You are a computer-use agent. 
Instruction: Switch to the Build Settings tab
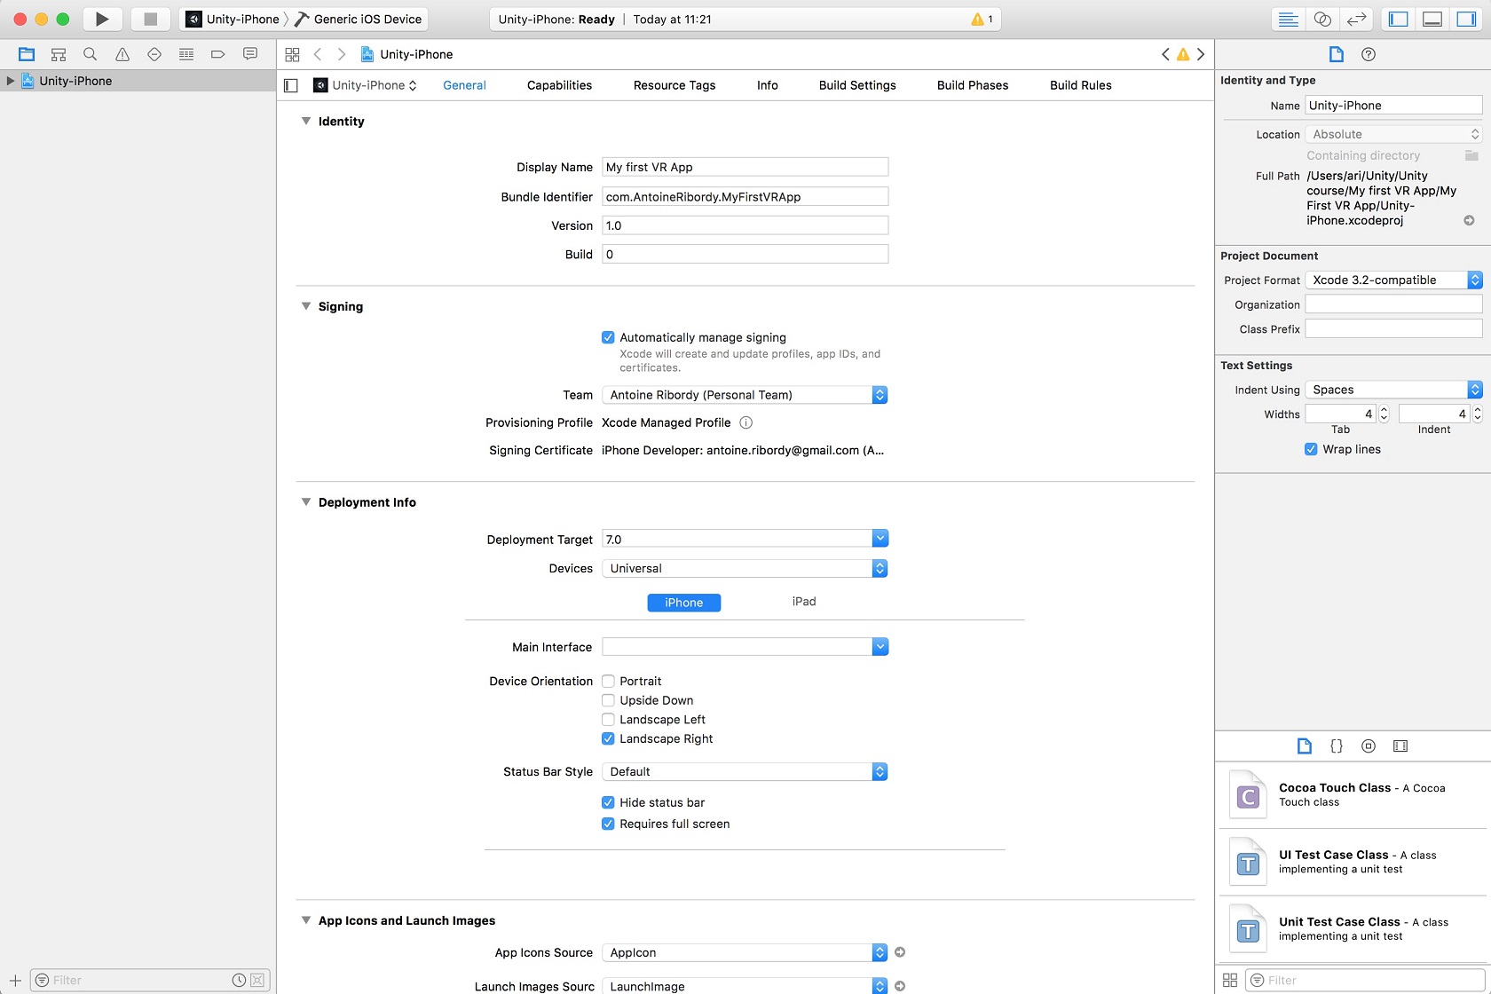tap(857, 85)
